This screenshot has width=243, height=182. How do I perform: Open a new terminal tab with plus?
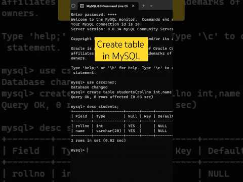(x=144, y=6)
